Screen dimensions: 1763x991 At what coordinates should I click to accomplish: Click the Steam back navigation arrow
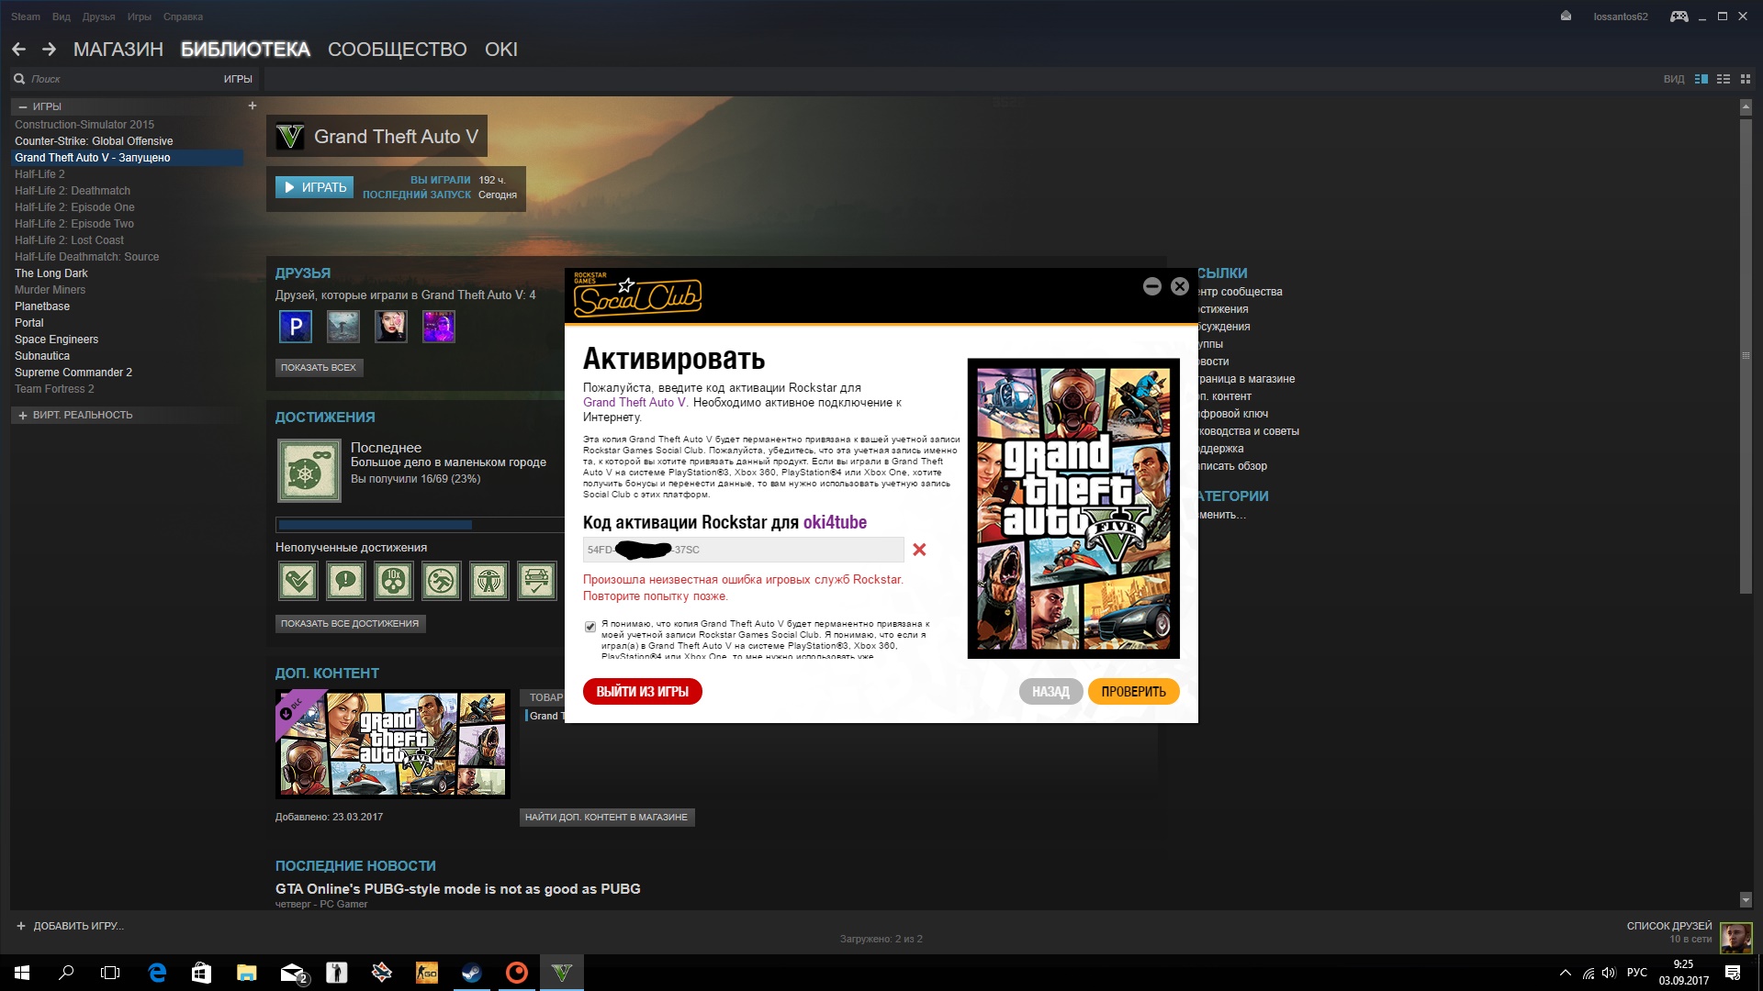(18, 50)
